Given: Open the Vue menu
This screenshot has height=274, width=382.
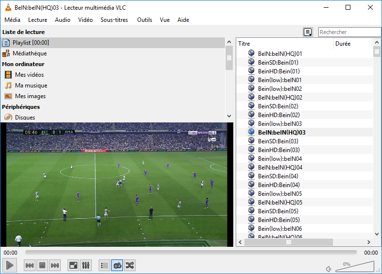Looking at the screenshot, I should tap(165, 20).
